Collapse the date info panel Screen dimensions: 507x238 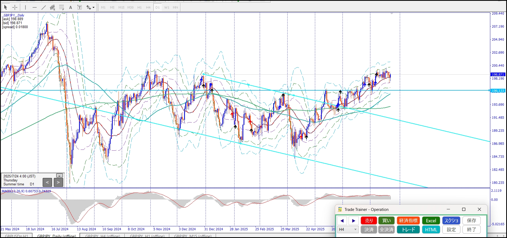pos(60,176)
